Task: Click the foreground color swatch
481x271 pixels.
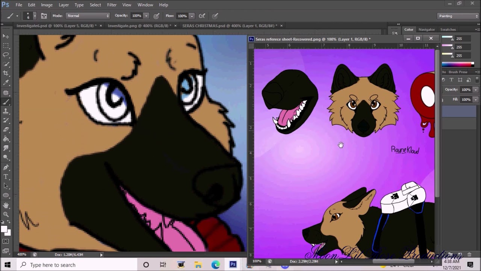Action: tap(5, 229)
